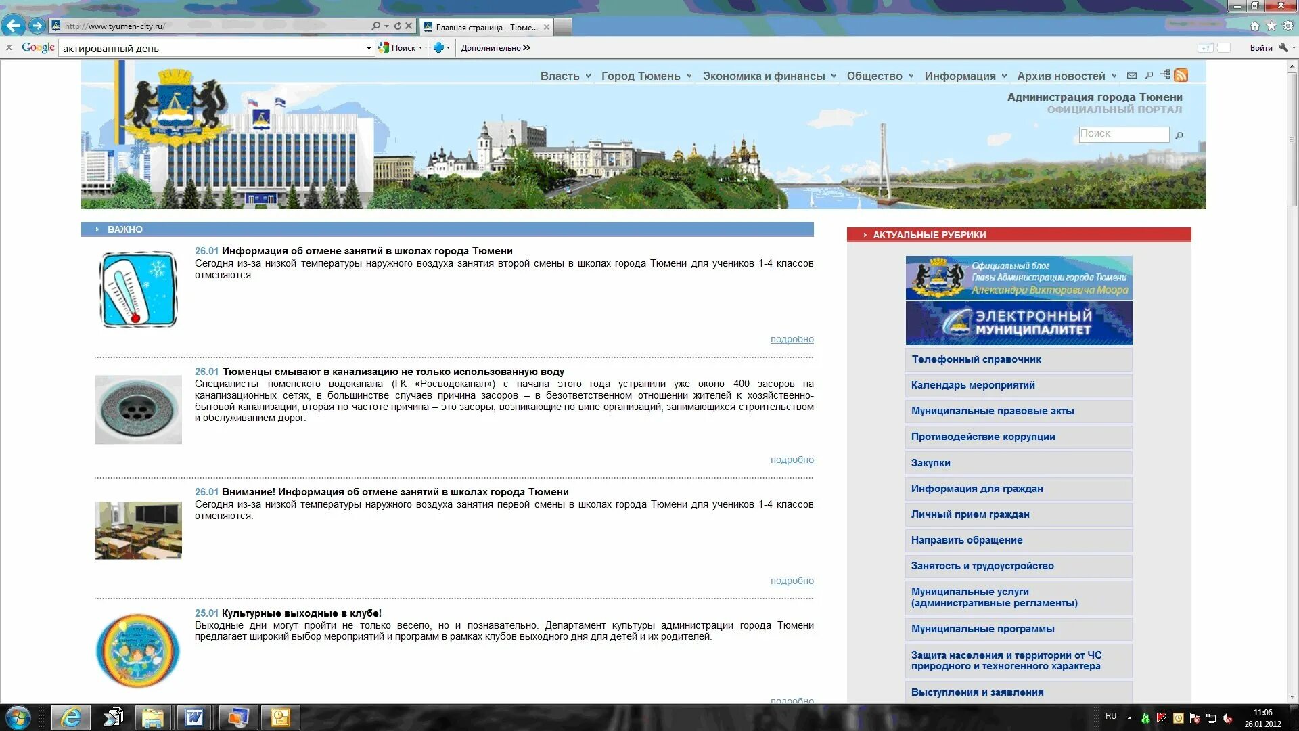Open thermometer thumbnail news image
This screenshot has height=731, width=1299.
(138, 290)
